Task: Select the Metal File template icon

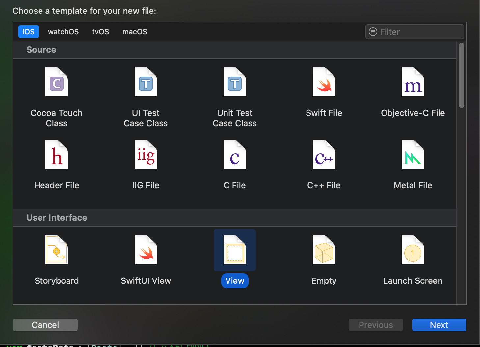Action: (413, 154)
